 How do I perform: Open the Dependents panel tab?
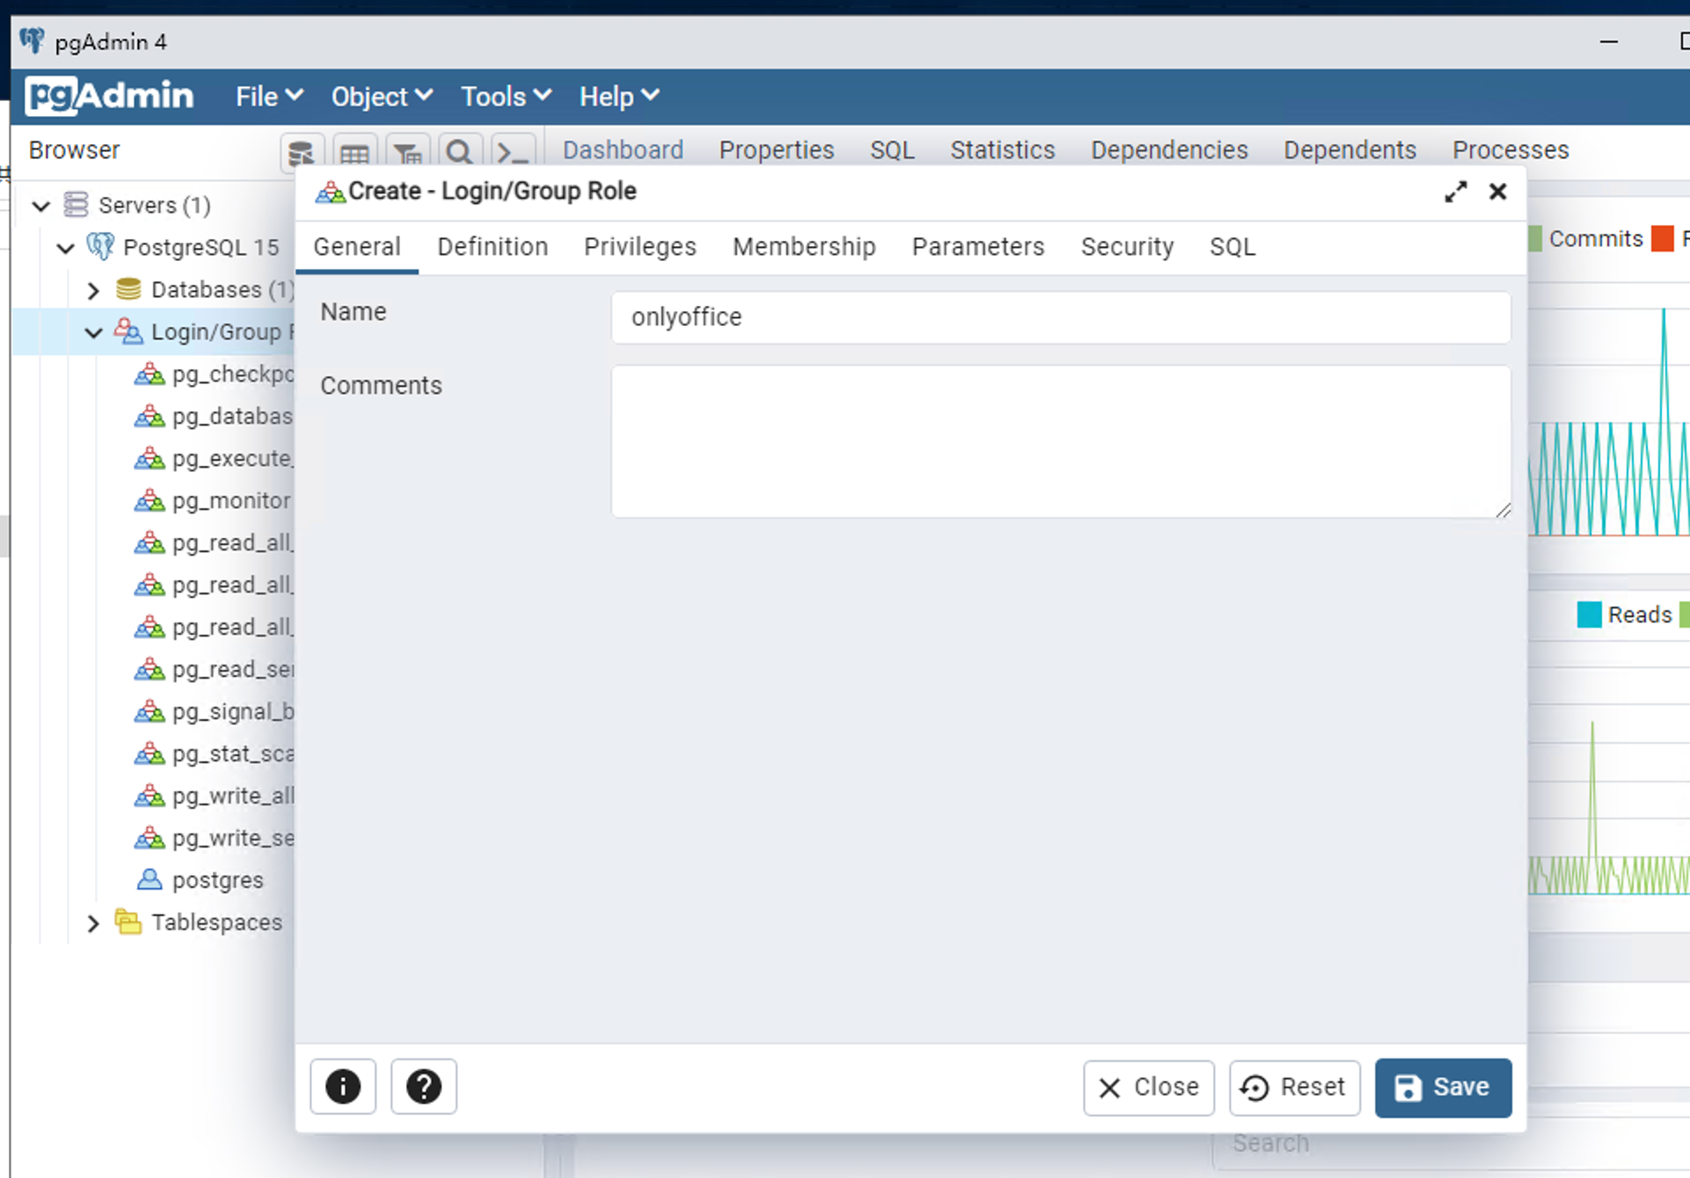pos(1350,150)
